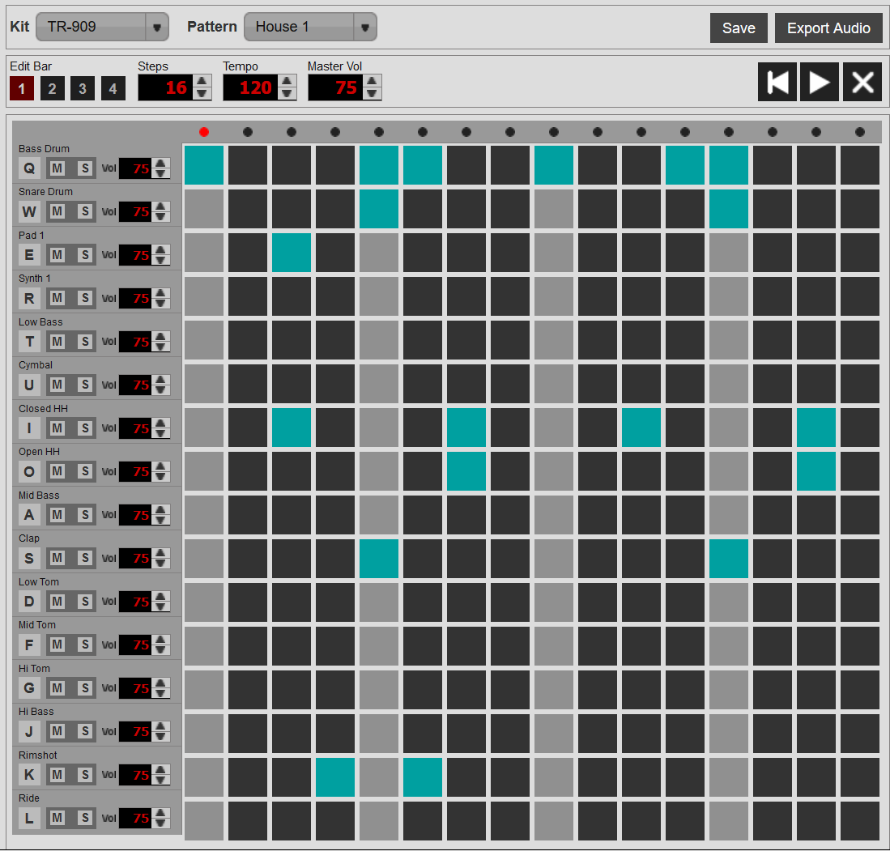
Task: Trigger the Bass Drum with the Q key button
Action: 29,168
